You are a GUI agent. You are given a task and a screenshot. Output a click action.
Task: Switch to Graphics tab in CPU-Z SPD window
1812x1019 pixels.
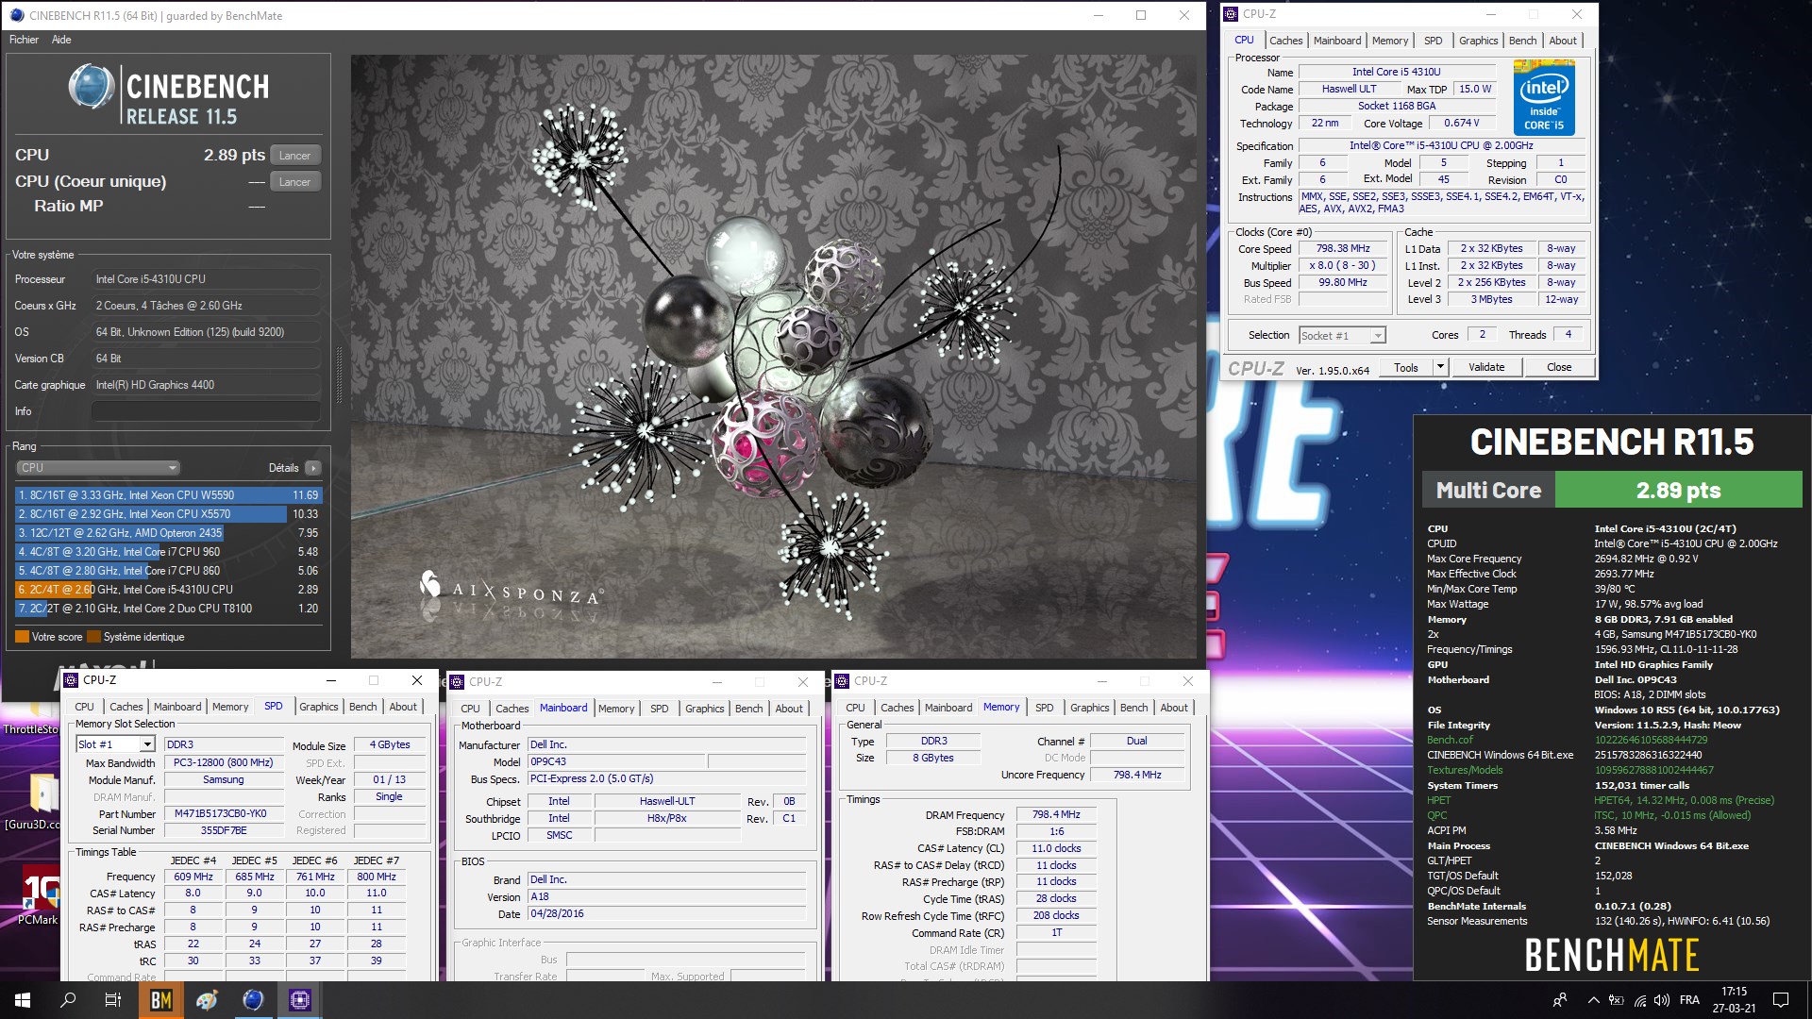point(319,707)
